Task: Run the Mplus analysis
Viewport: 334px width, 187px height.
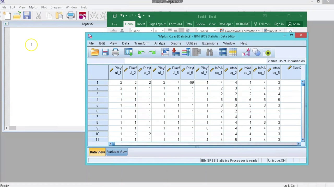Action: (82, 15)
